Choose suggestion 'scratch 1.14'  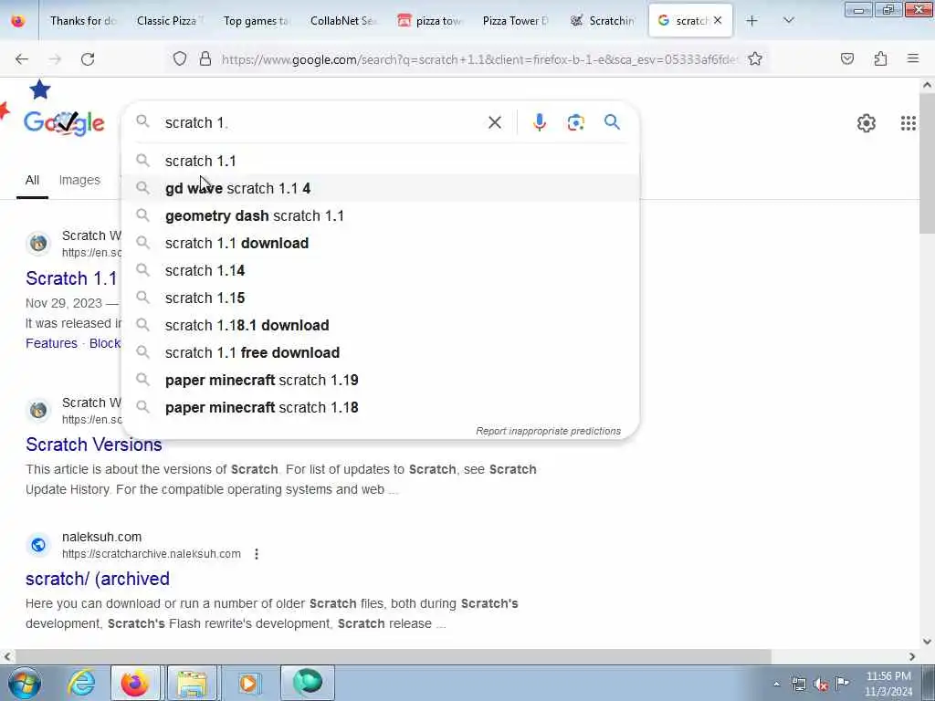coord(381,270)
